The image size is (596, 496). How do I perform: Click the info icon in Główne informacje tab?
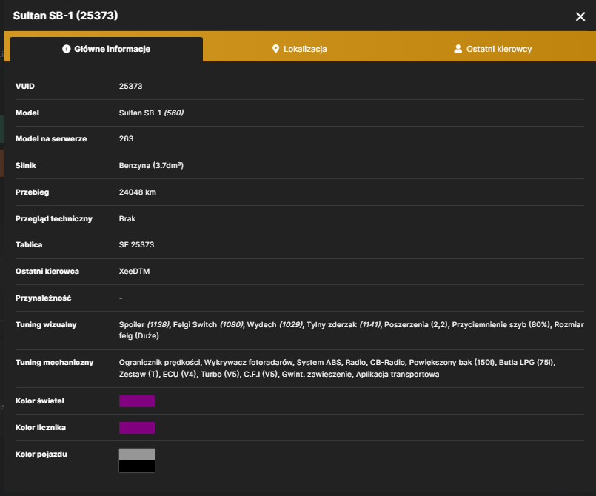66,49
